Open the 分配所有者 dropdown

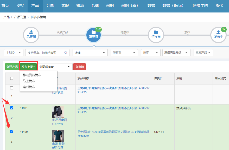tap(55, 67)
